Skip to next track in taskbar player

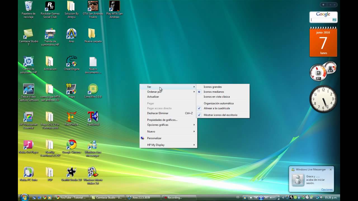point(266,198)
